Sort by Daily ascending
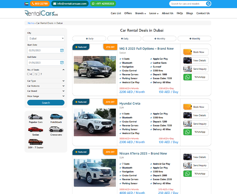The image size is (237, 194). coord(124,38)
